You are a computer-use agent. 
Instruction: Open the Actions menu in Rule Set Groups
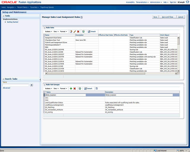tap(48, 88)
